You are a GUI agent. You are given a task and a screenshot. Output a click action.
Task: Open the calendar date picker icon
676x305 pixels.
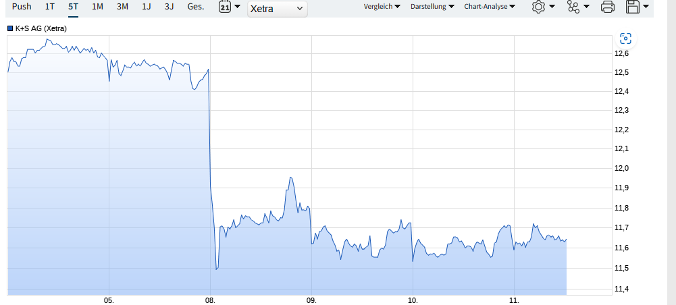click(225, 7)
